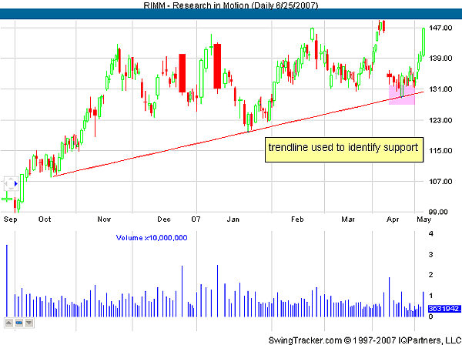The width and height of the screenshot is (462, 345).
Task: Click the 107.00 price axis label
Action: coord(440,182)
